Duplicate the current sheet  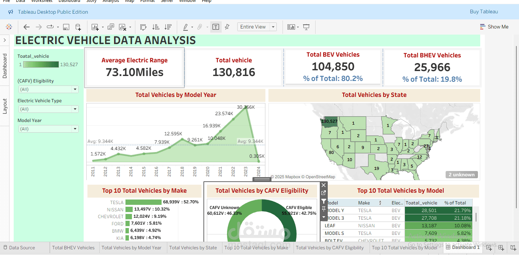point(111,27)
